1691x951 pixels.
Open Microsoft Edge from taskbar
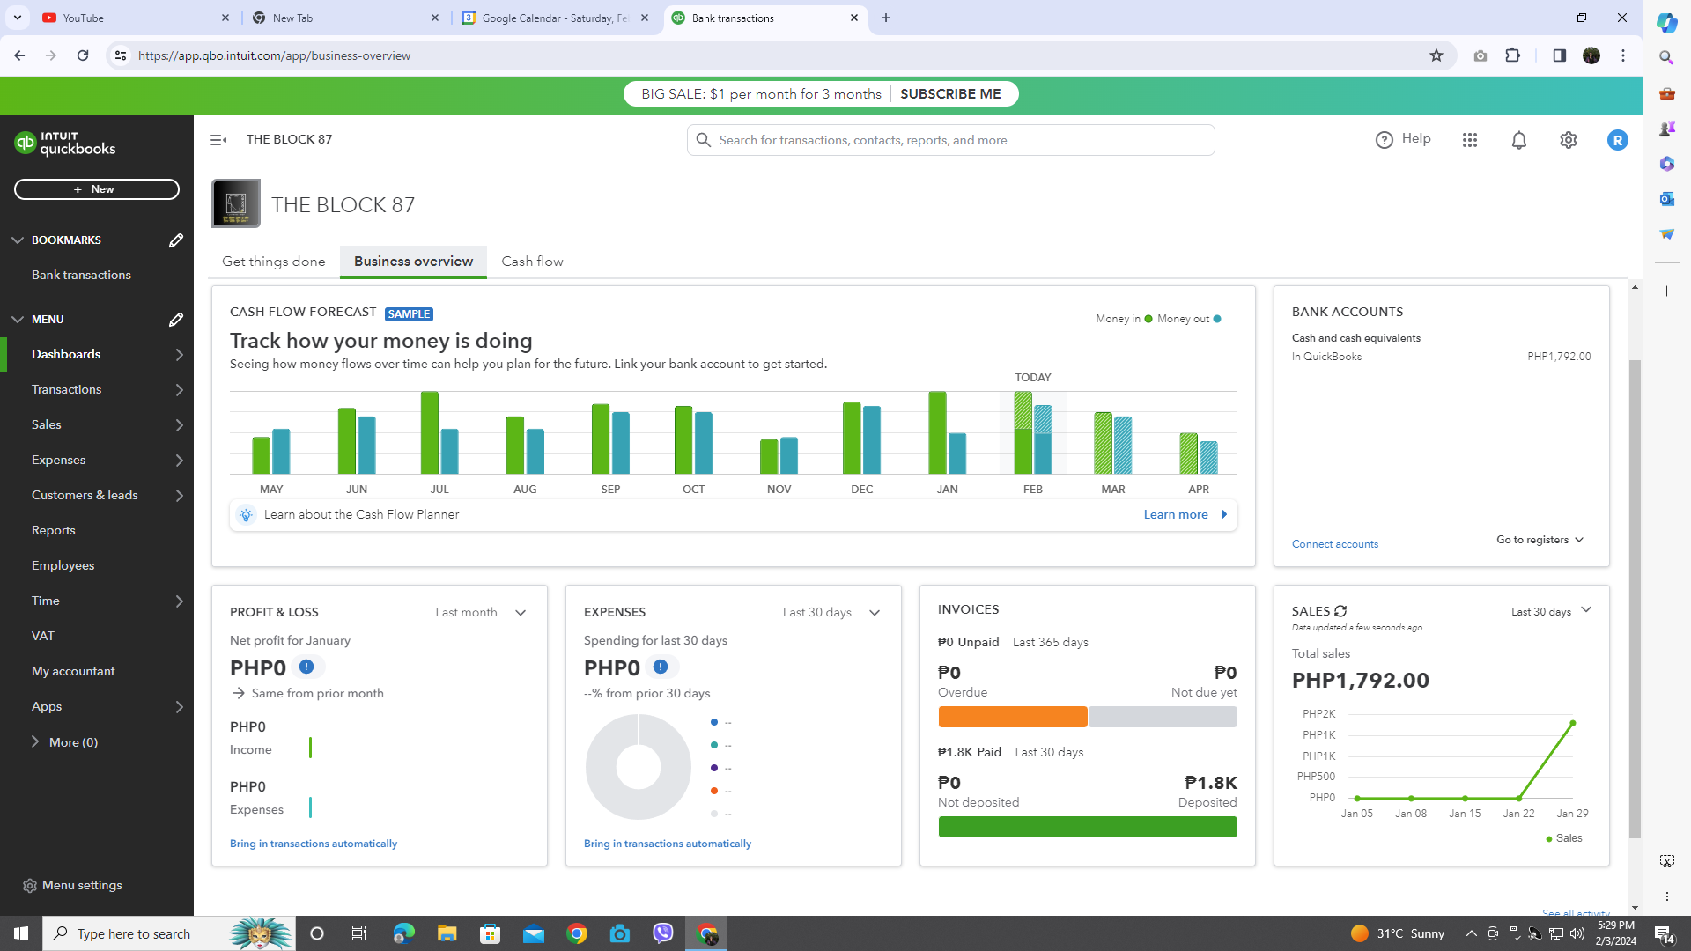(403, 933)
